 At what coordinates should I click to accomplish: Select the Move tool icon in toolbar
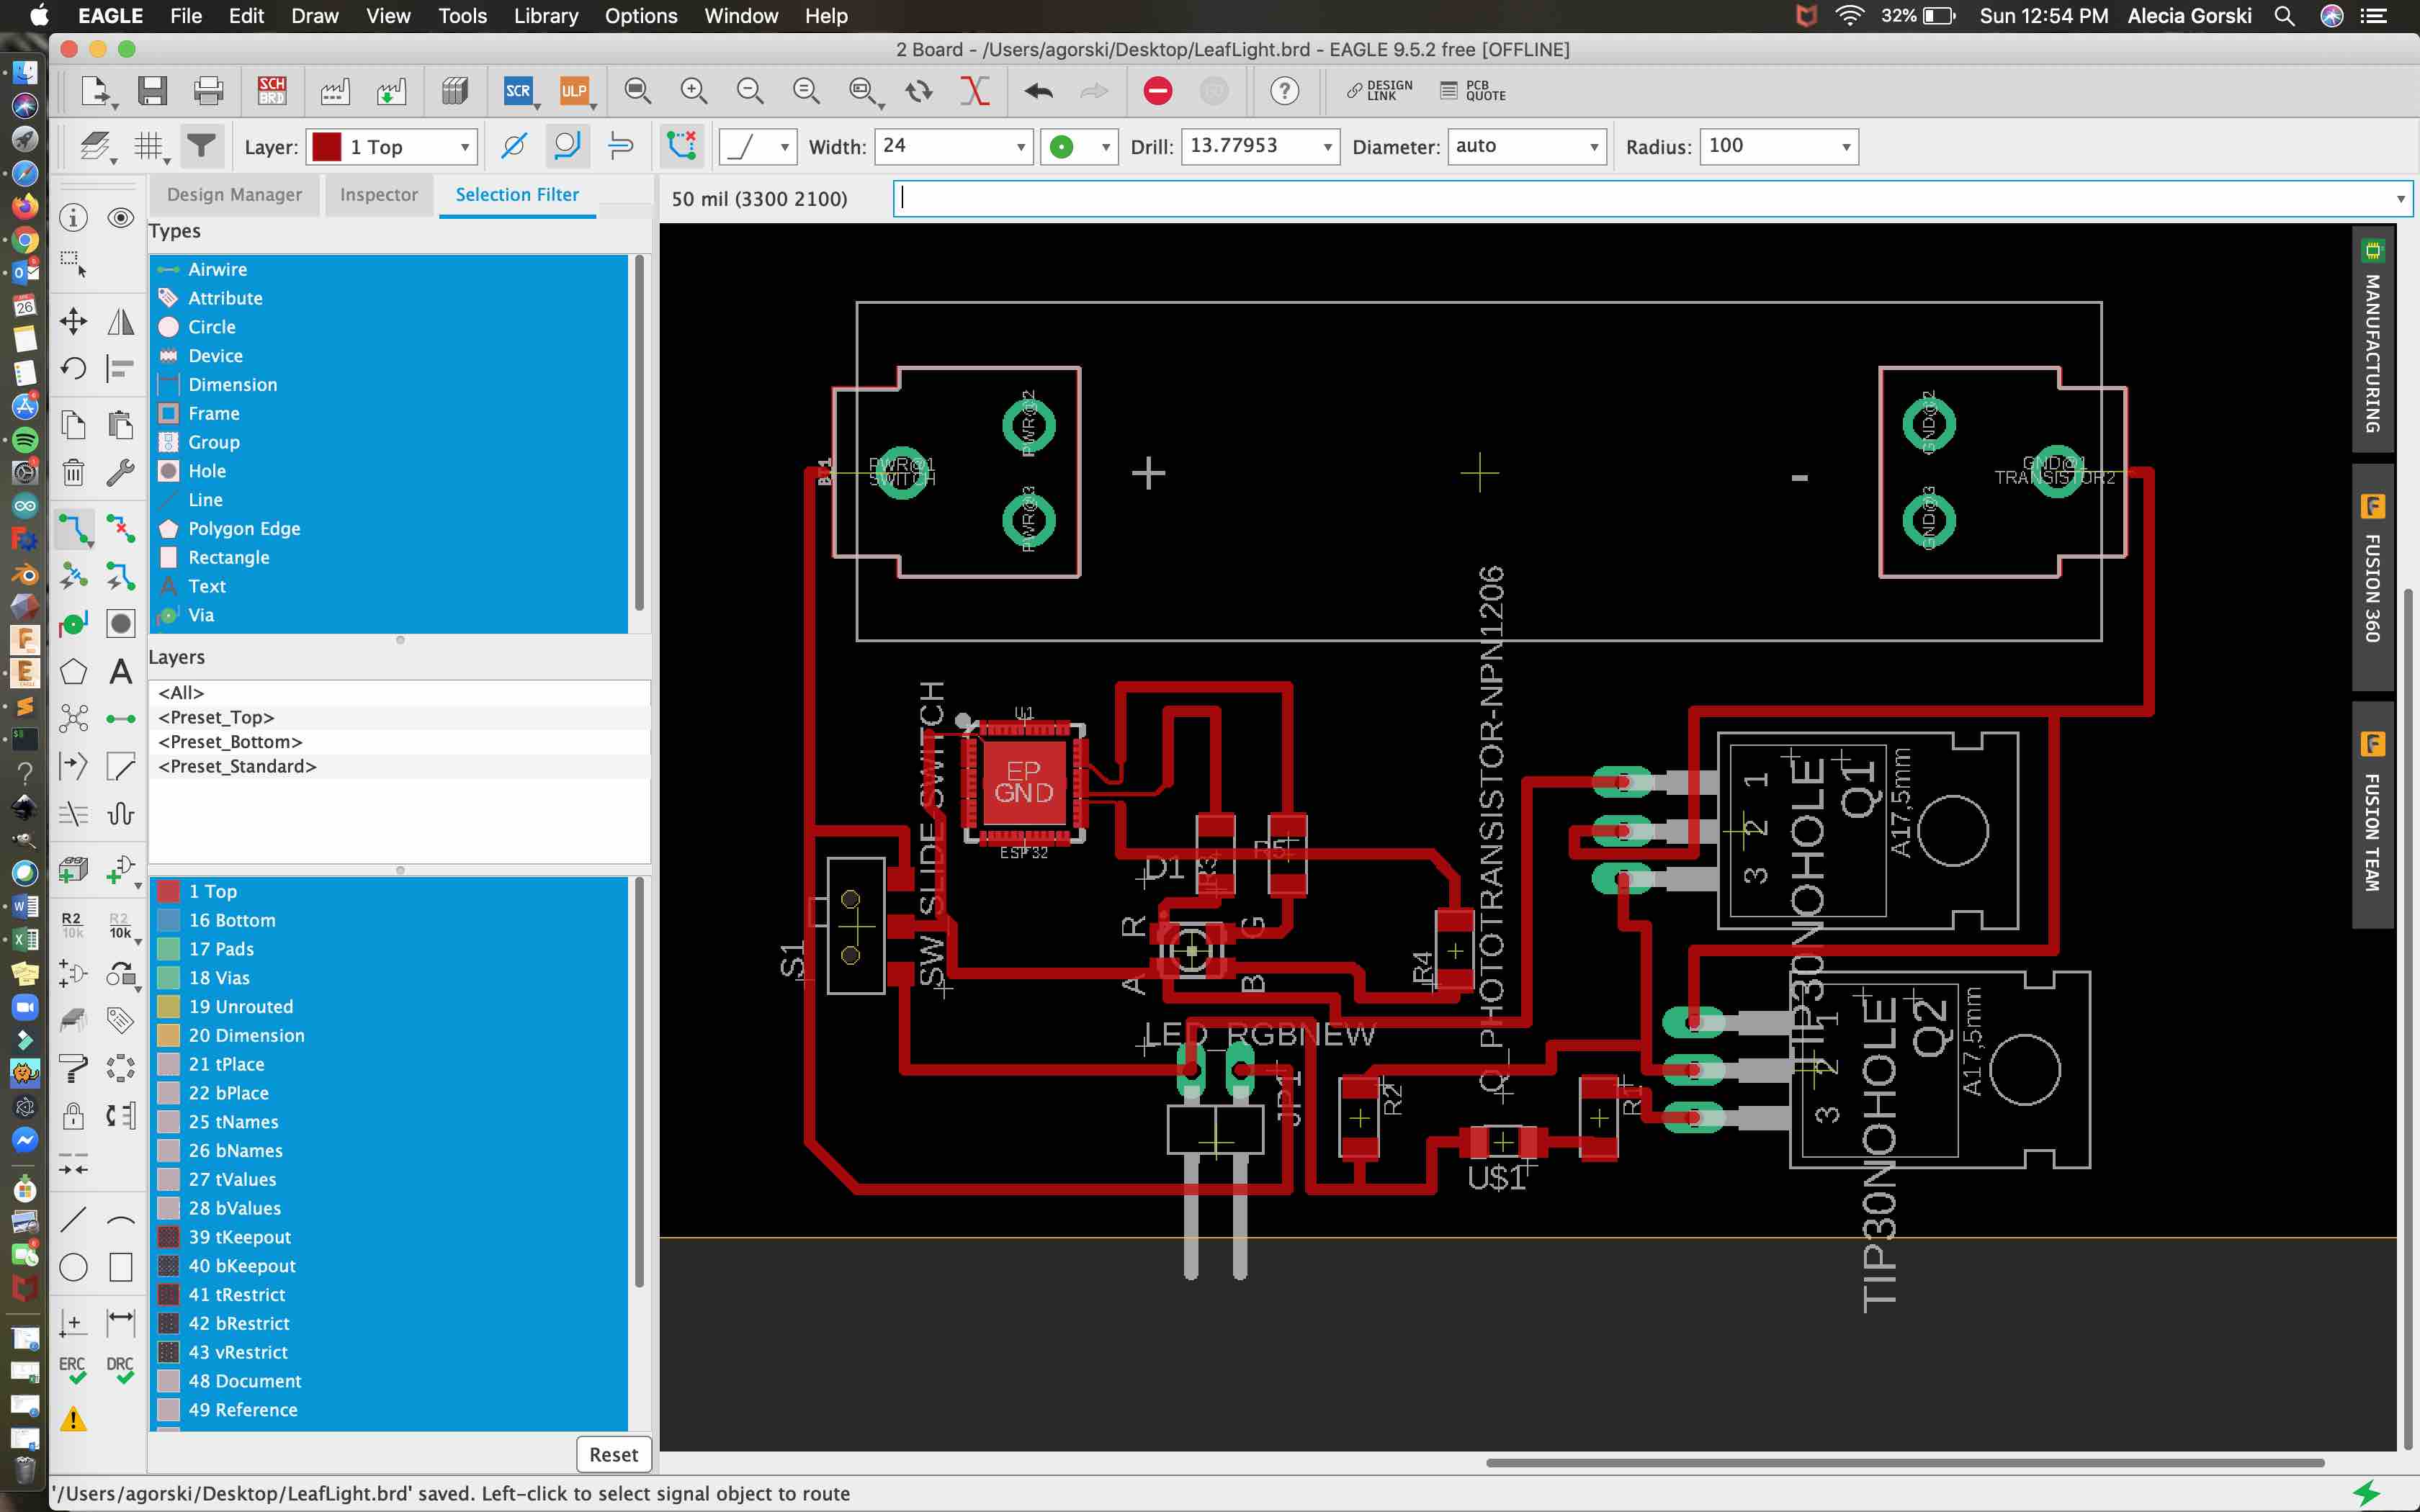71,319
